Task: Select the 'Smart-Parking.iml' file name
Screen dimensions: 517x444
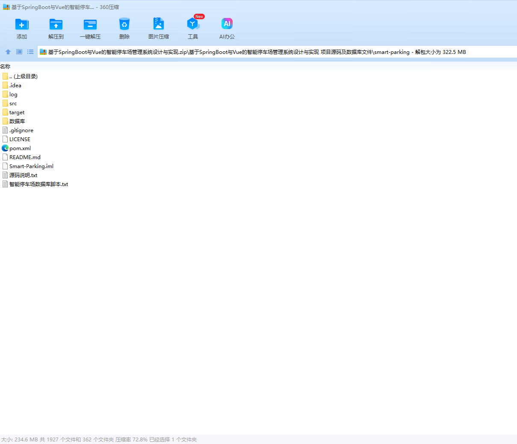Action: [x=31, y=166]
